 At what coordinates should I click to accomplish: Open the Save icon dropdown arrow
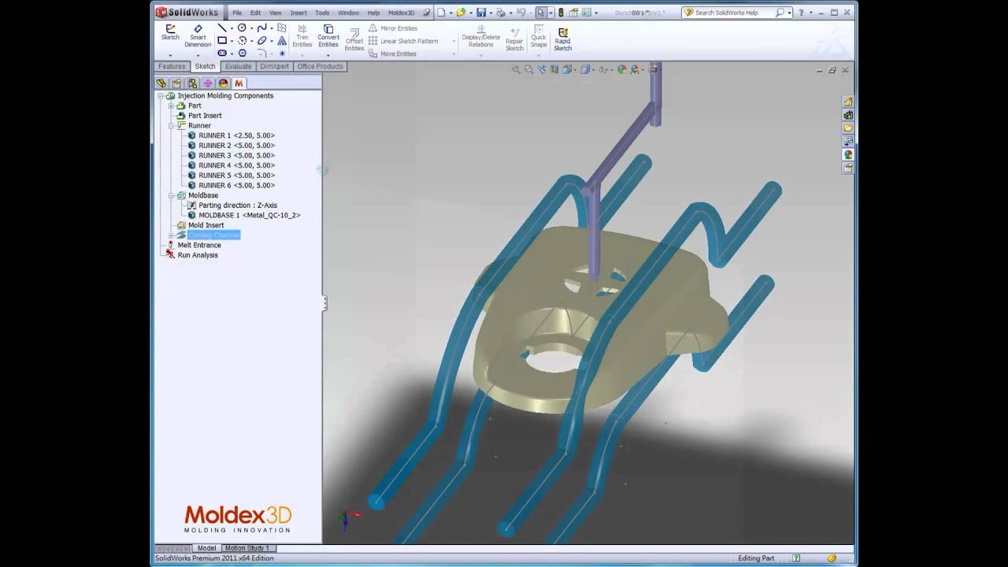pyautogui.click(x=489, y=13)
